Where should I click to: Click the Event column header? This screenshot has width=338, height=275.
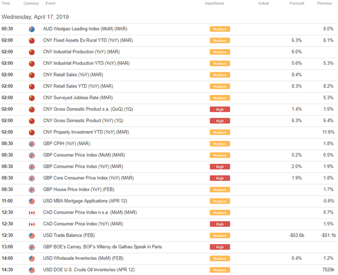pyautogui.click(x=50, y=3)
